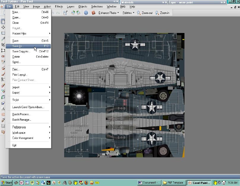Select the Dropper tool

pos(3,39)
